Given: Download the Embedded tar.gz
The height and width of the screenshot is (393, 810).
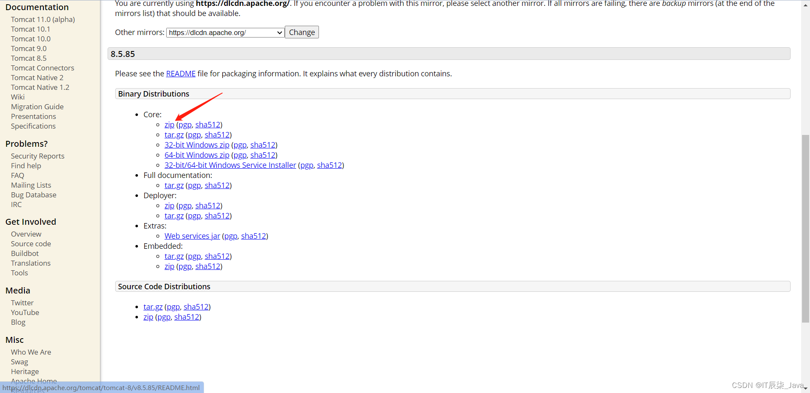Looking at the screenshot, I should pyautogui.click(x=174, y=256).
